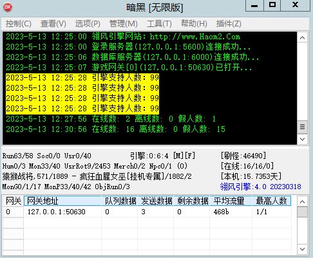Click the [刷怪:46490] status text
Viewport: 313px width, 258px height.
[x=243, y=156]
